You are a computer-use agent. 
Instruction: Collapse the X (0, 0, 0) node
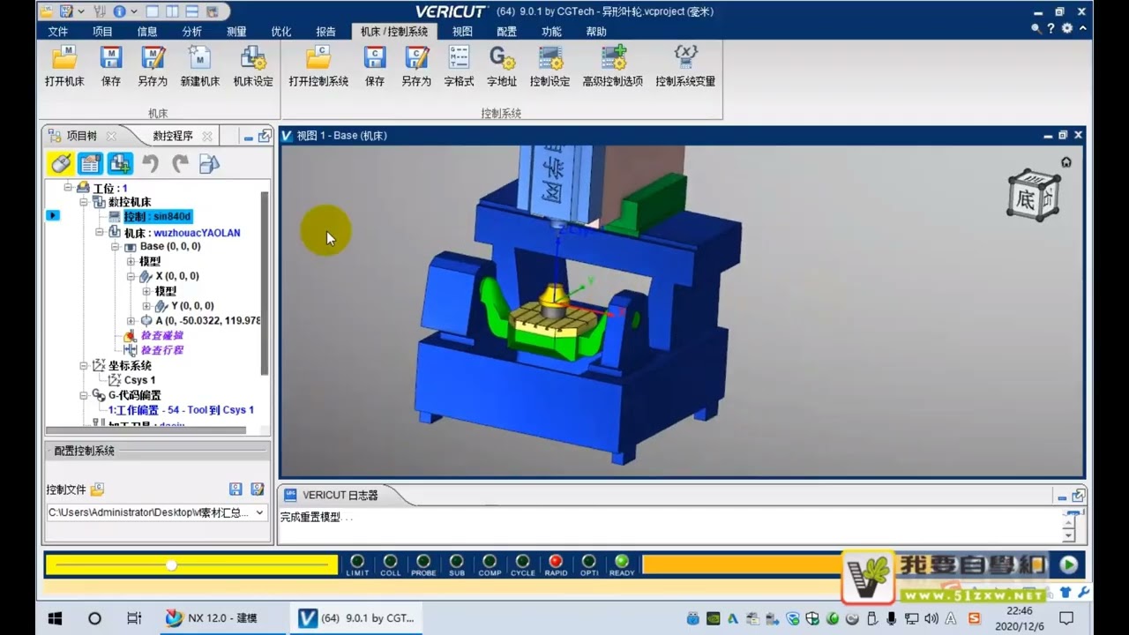click(x=131, y=276)
